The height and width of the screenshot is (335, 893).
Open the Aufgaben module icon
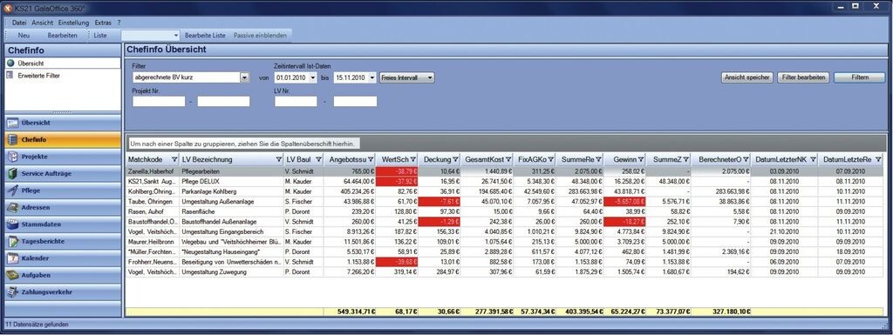[x=12, y=275]
